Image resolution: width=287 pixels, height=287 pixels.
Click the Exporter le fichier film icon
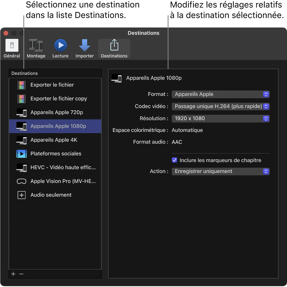point(22,85)
